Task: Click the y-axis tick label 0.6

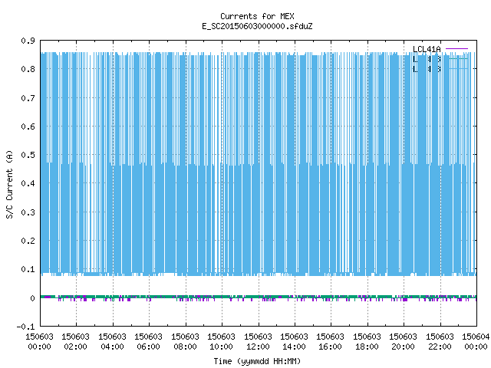Action: [x=28, y=127]
